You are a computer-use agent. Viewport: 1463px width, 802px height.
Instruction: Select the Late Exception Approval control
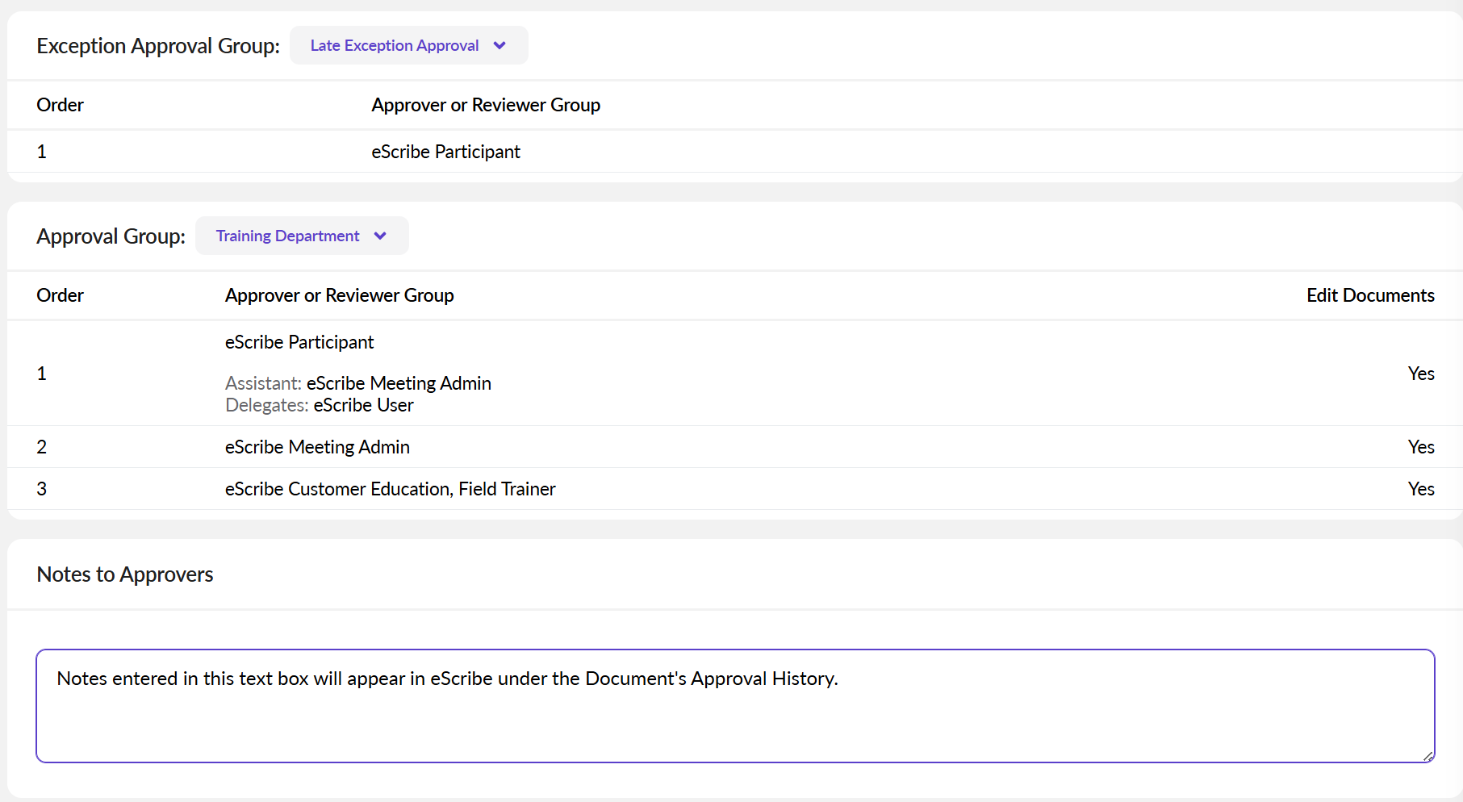click(x=408, y=45)
